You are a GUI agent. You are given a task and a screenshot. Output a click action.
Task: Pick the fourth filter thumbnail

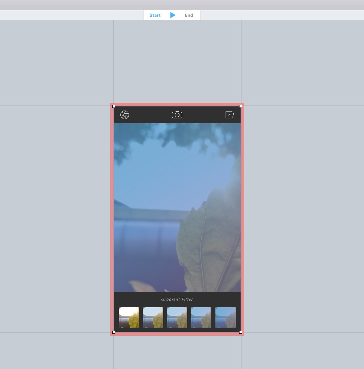[201, 317]
